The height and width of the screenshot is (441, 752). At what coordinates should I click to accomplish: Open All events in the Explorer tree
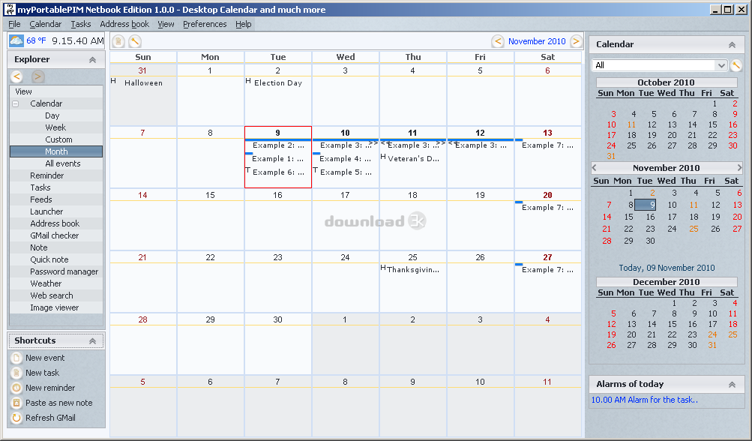point(63,163)
